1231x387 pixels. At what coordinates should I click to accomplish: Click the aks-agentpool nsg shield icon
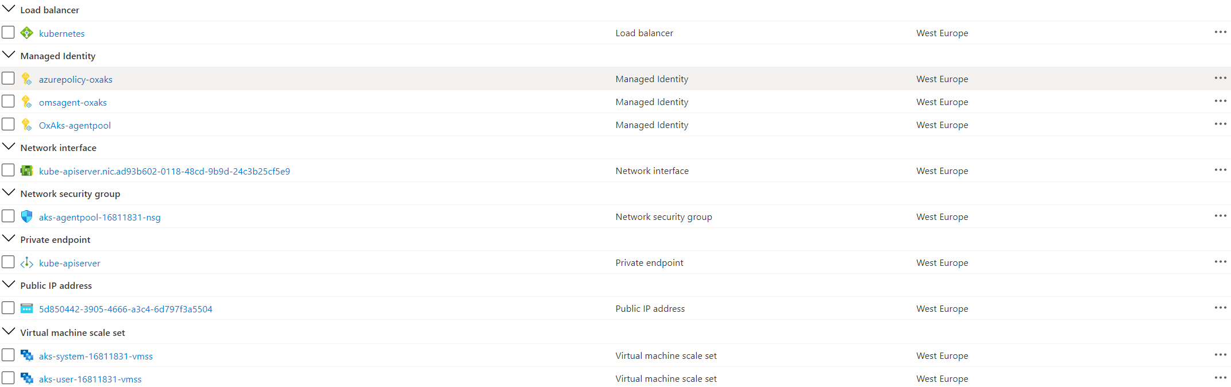26,216
